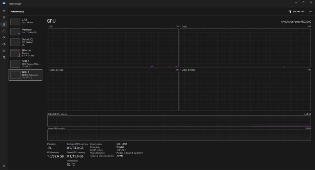Click the 1.0/39.6 GB GPU memory value
This screenshot has height=170, width=315.
[55, 156]
